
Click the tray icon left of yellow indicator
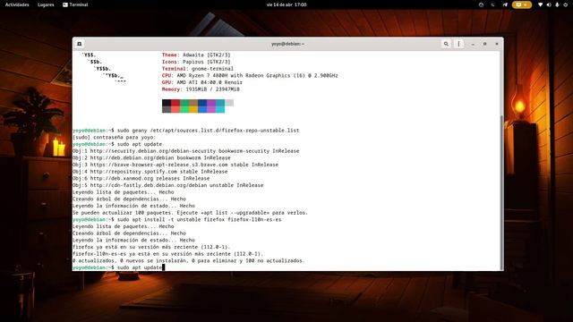(x=505, y=4)
